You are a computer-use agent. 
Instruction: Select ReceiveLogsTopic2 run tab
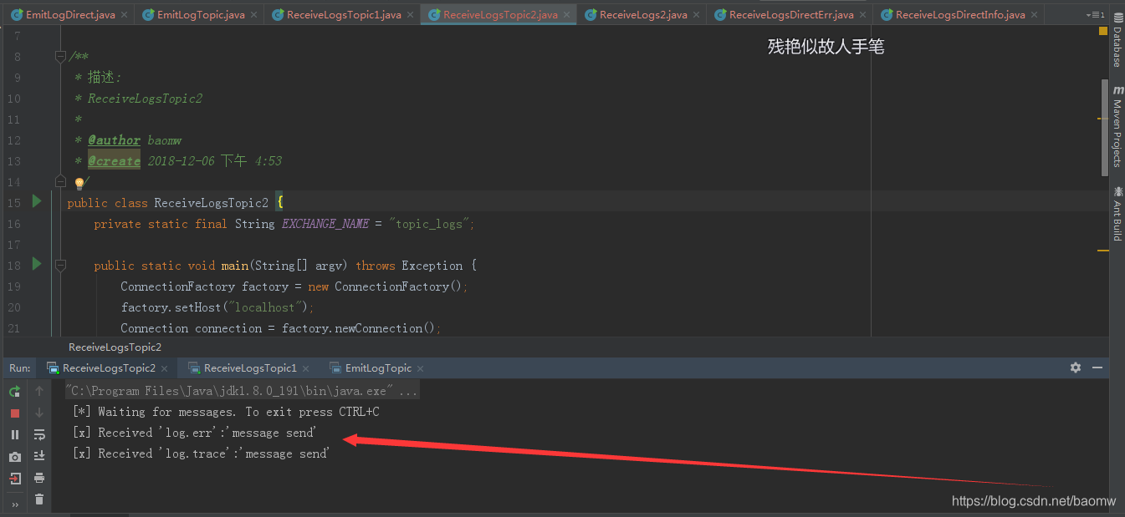click(108, 368)
